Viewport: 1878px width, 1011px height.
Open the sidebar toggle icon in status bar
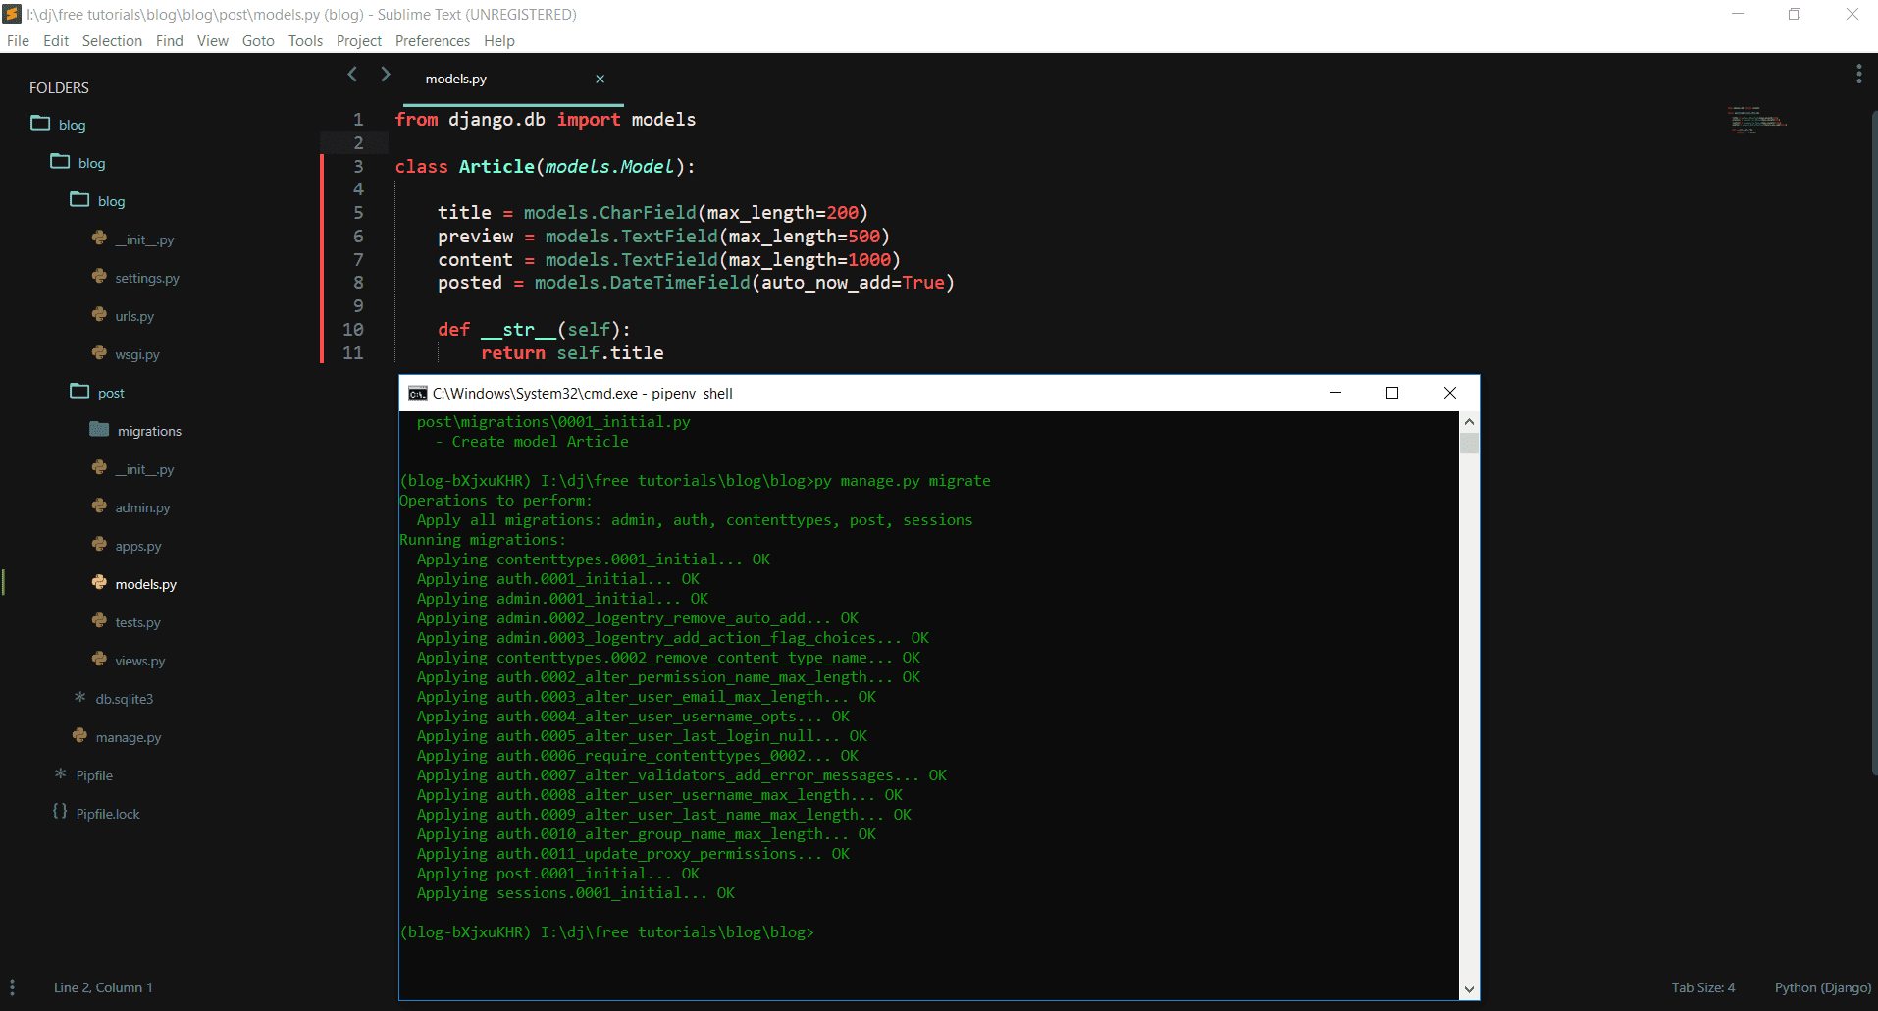coord(12,987)
